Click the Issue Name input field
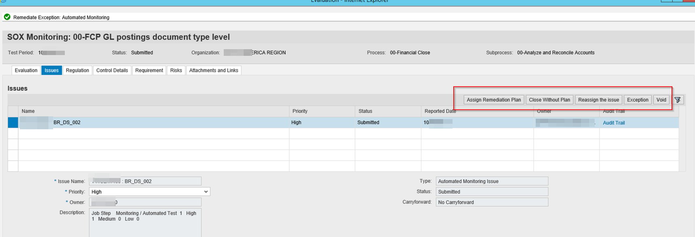The image size is (695, 237). click(x=145, y=181)
